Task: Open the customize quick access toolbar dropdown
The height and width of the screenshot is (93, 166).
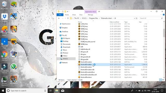Action: point(67,11)
